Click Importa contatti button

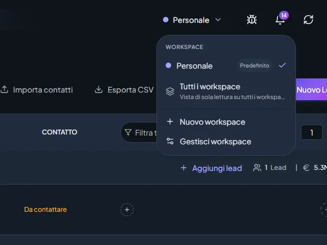[37, 90]
